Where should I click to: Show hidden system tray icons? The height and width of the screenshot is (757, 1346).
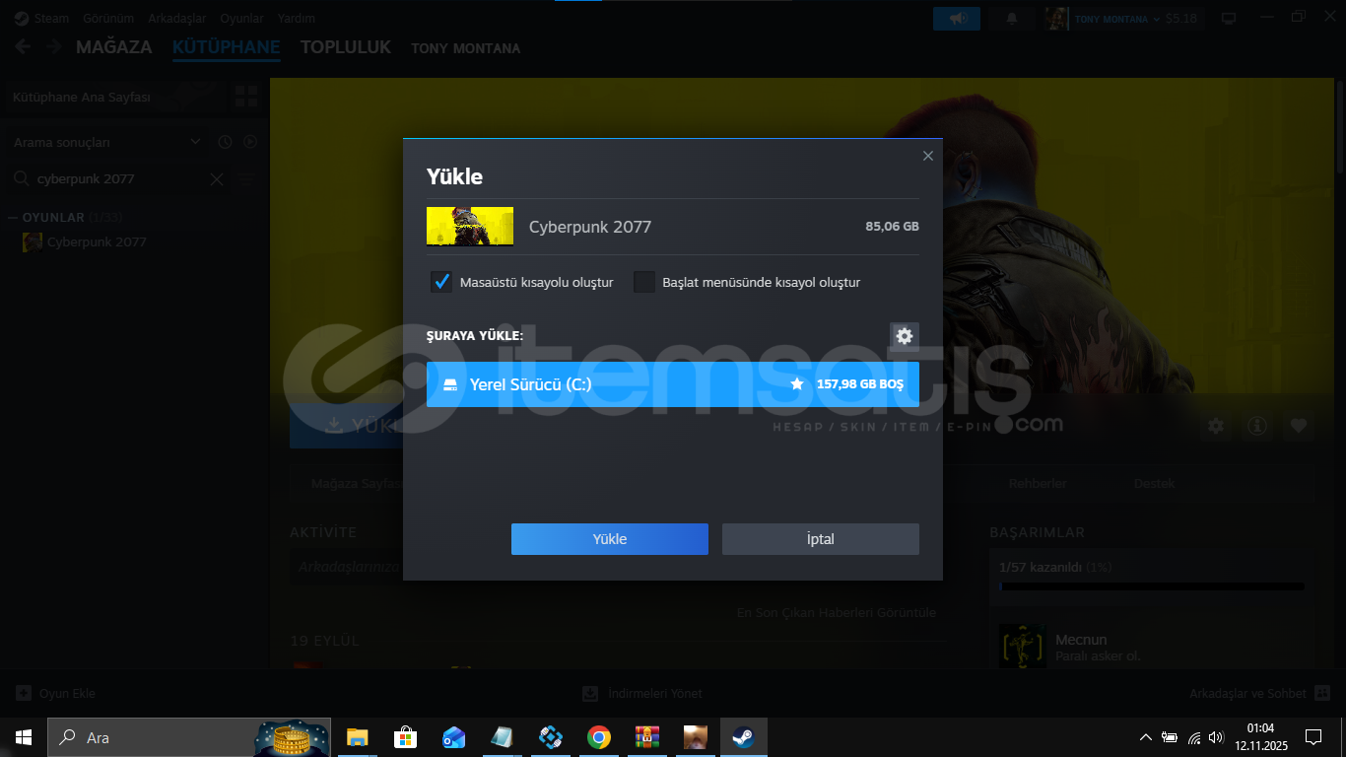point(1145,737)
